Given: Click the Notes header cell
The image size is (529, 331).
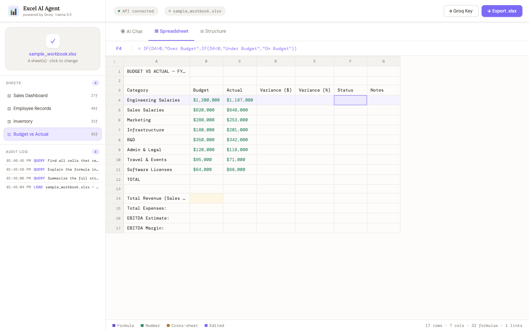Looking at the screenshot, I should pos(384,90).
